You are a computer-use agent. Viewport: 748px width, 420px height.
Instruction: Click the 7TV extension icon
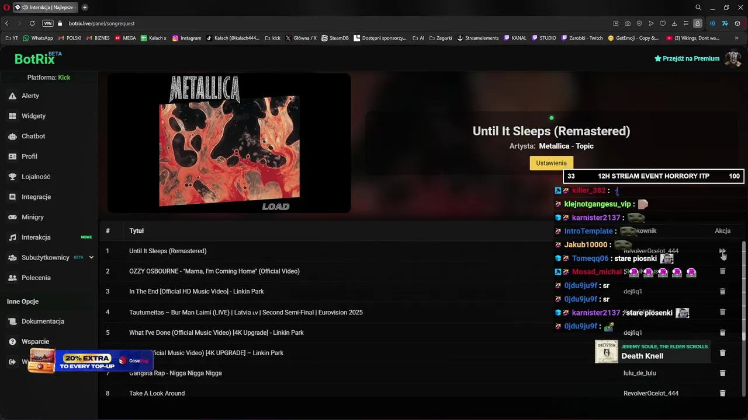tap(725, 23)
